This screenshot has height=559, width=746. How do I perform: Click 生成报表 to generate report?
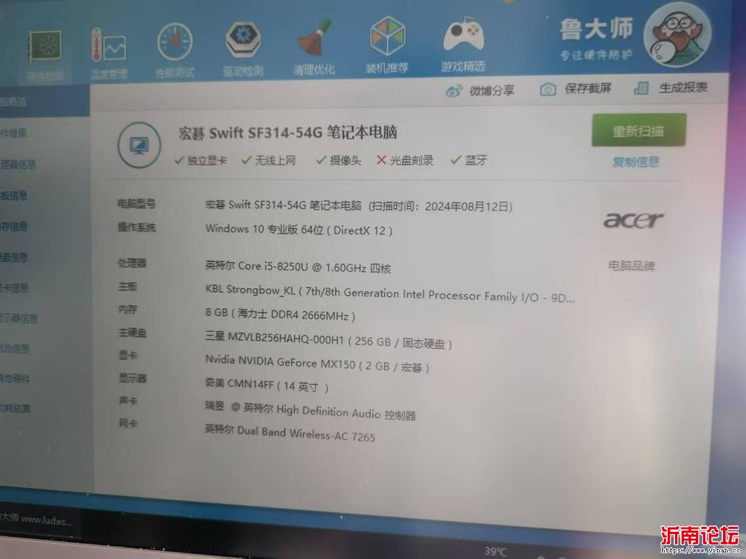tap(670, 88)
